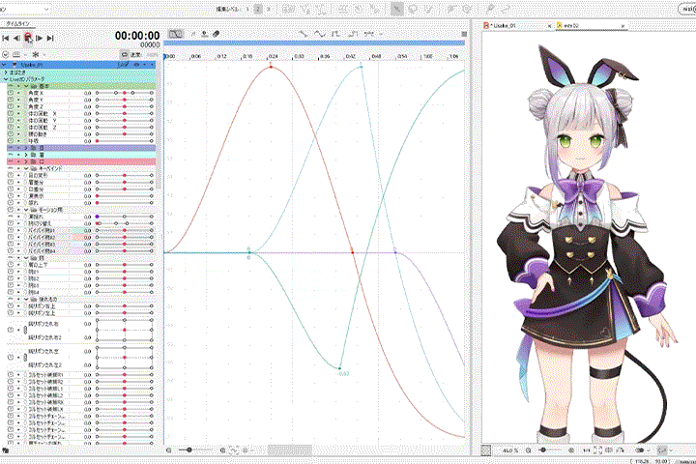The width and height of the screenshot is (696, 464).
Task: Jump to the last frame
Action: [x=50, y=39]
